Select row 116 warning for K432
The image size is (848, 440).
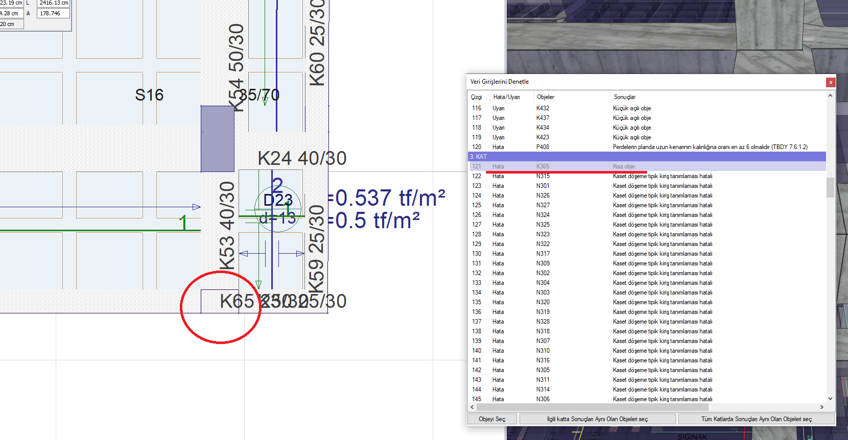coord(543,108)
